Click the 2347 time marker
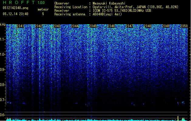 tap(129, 26)
